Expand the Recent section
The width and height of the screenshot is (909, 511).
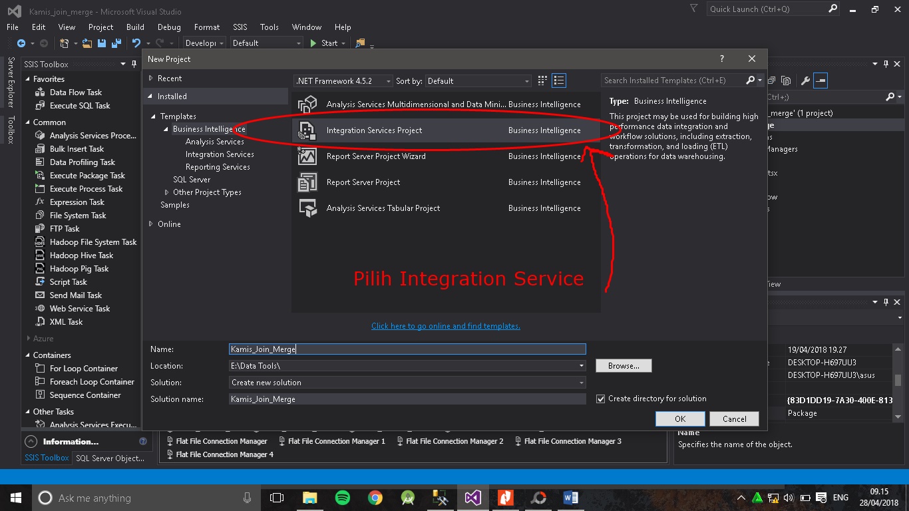[151, 79]
